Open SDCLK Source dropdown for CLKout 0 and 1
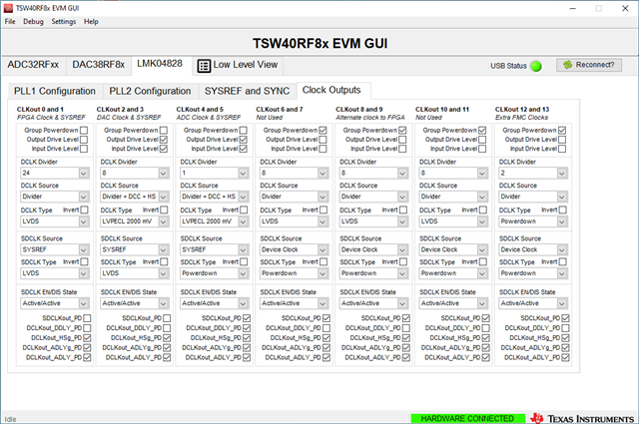Screen dimensions: 639x424 click(x=55, y=249)
